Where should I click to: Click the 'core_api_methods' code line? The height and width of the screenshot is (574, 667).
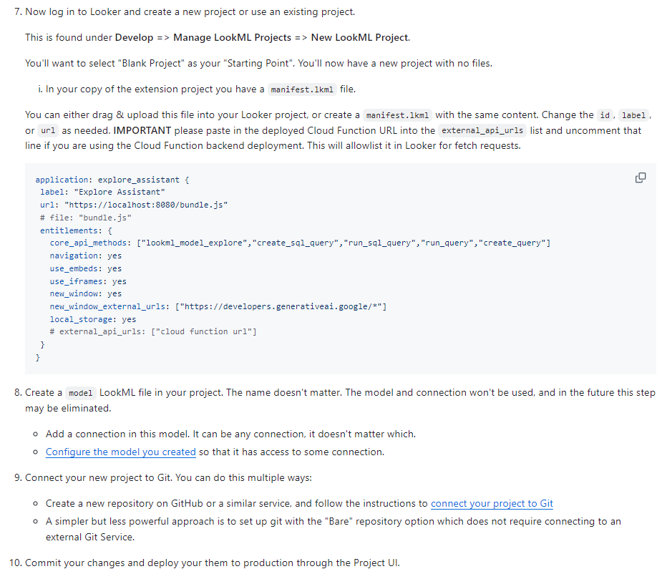[x=301, y=243]
